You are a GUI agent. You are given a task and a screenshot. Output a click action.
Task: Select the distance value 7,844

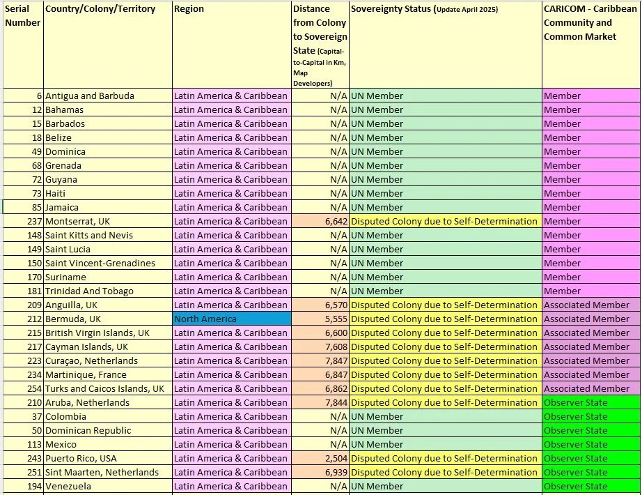coord(320,402)
